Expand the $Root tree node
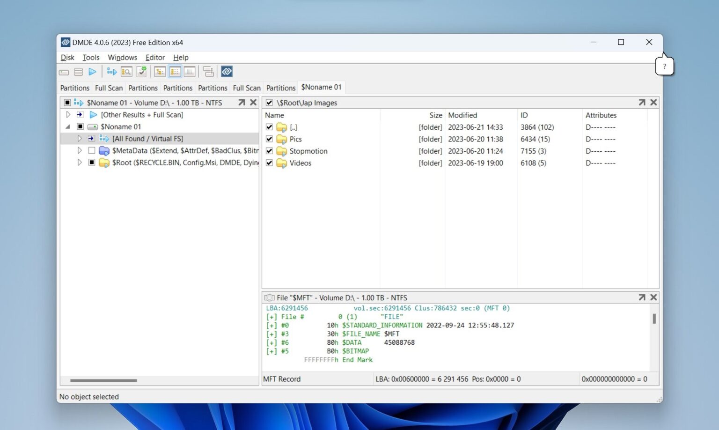Viewport: 719px width, 430px height. pyautogui.click(x=80, y=163)
